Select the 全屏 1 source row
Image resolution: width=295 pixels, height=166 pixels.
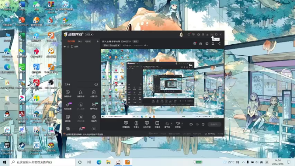[81, 46]
